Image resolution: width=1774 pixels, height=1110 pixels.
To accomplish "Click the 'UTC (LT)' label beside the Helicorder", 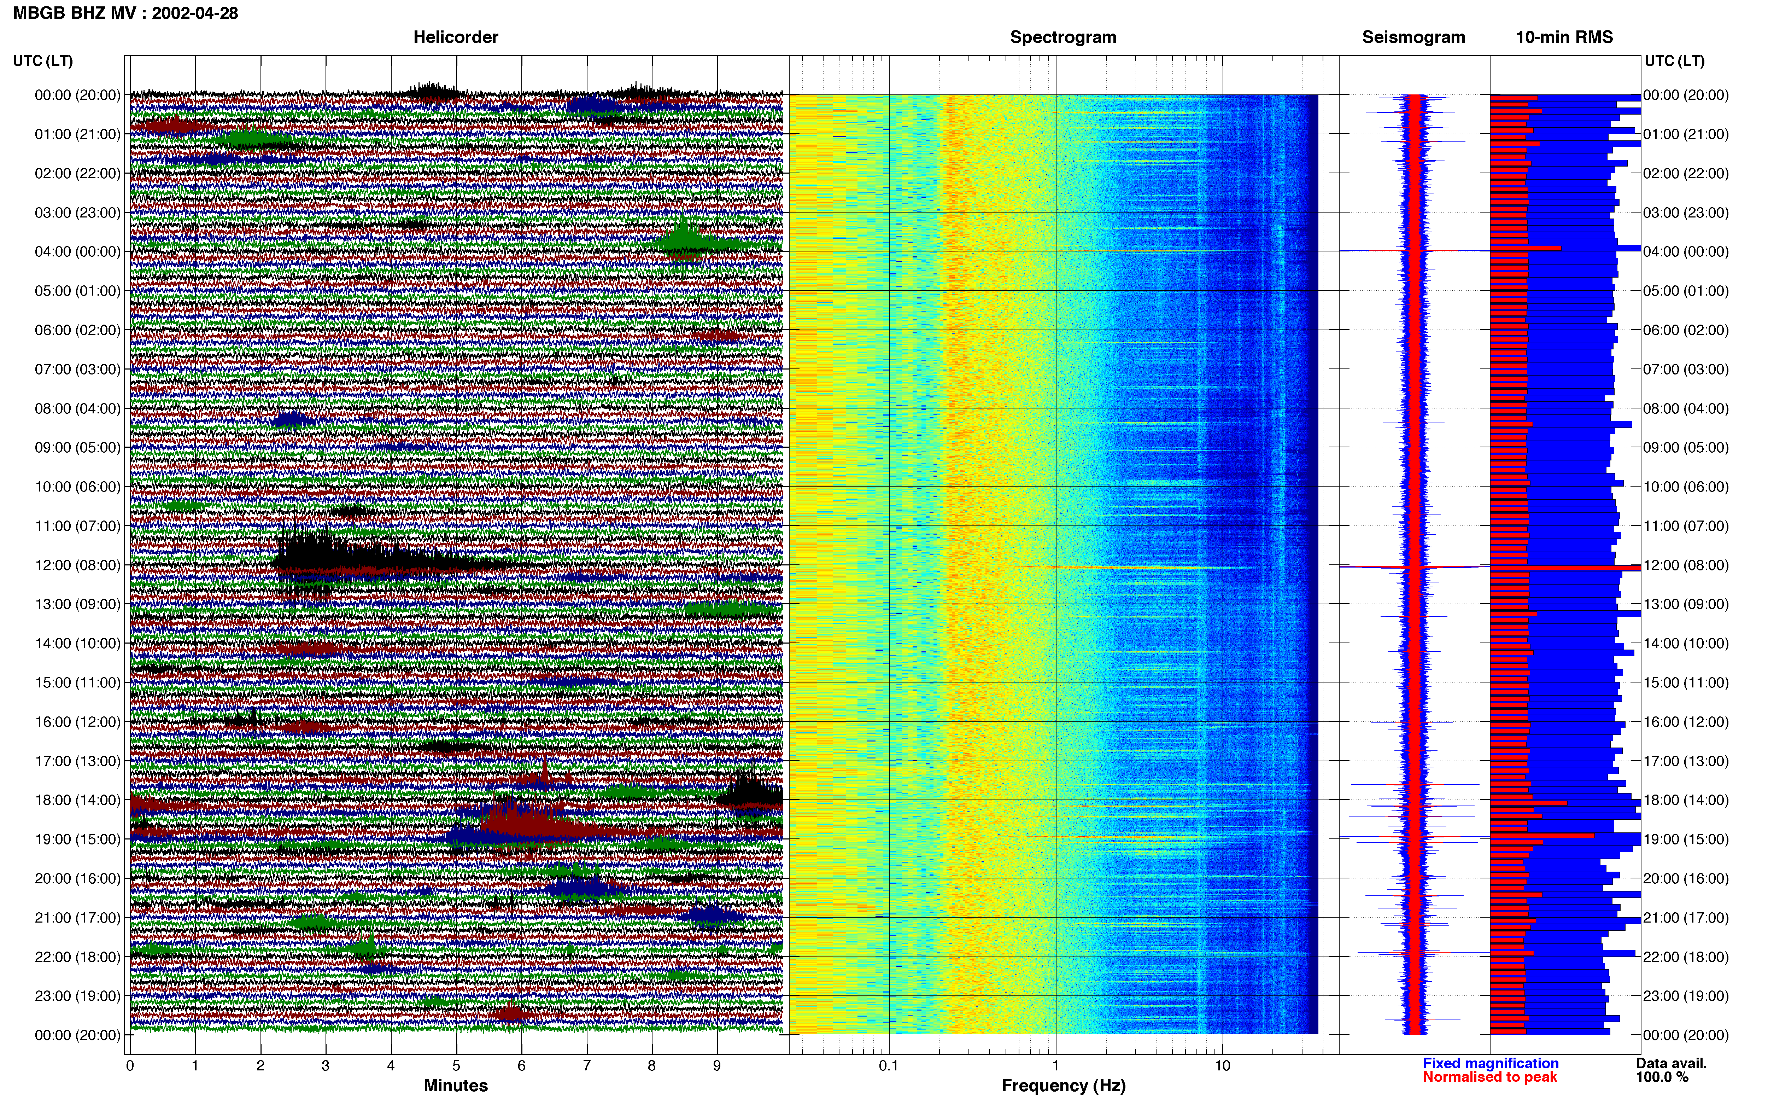I will [43, 61].
